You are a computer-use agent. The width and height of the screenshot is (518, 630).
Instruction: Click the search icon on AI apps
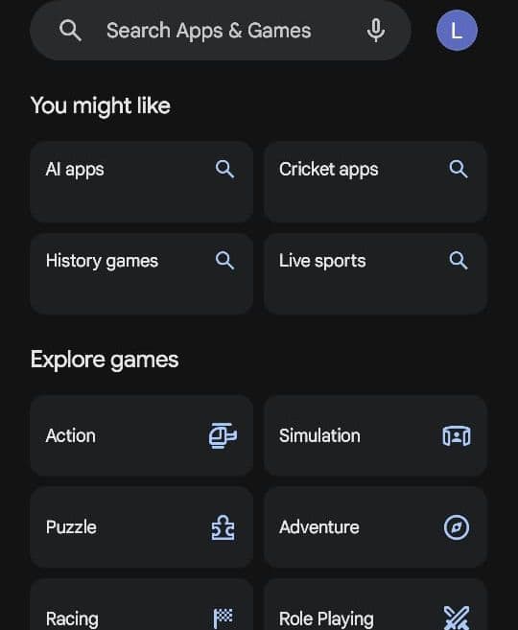pyautogui.click(x=224, y=169)
